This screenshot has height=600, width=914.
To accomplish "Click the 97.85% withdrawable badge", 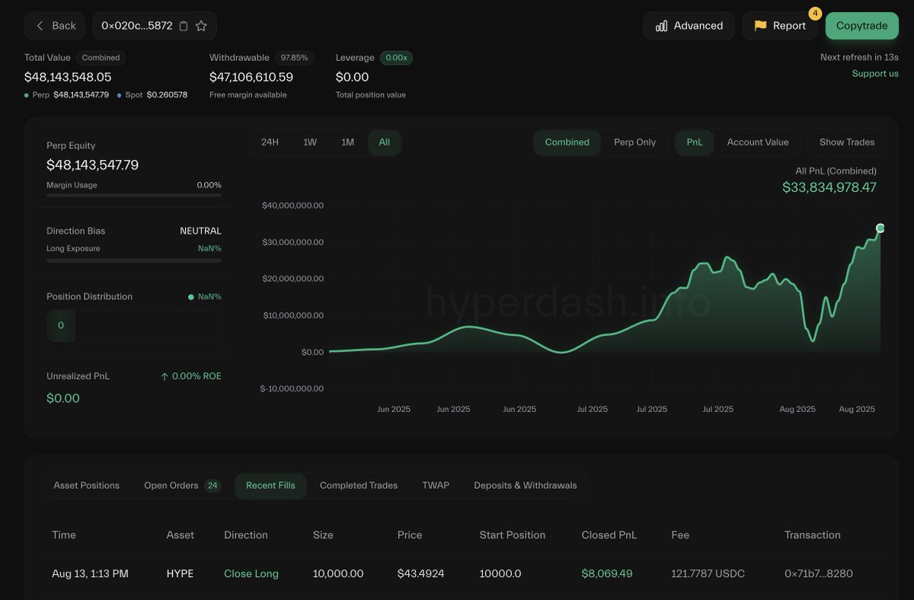I will click(x=294, y=58).
